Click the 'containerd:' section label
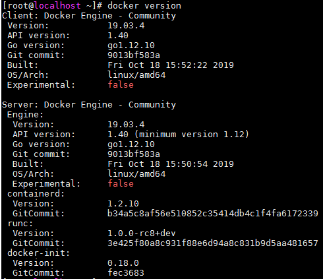Viewport: 323px width, 279px height. 36,194
